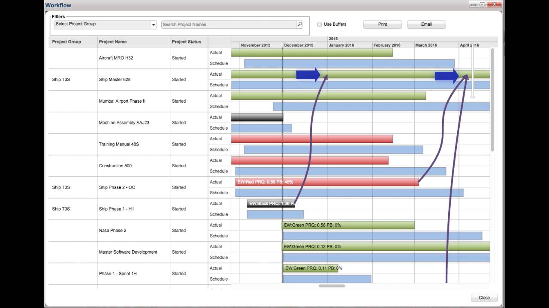Click the Email button
Viewport: 549px width, 308px height.
click(426, 24)
